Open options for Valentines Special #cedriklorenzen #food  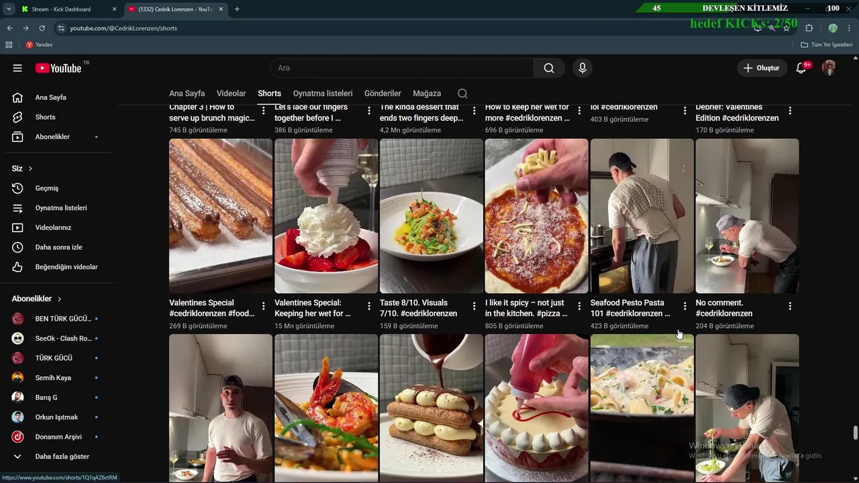[x=264, y=306]
